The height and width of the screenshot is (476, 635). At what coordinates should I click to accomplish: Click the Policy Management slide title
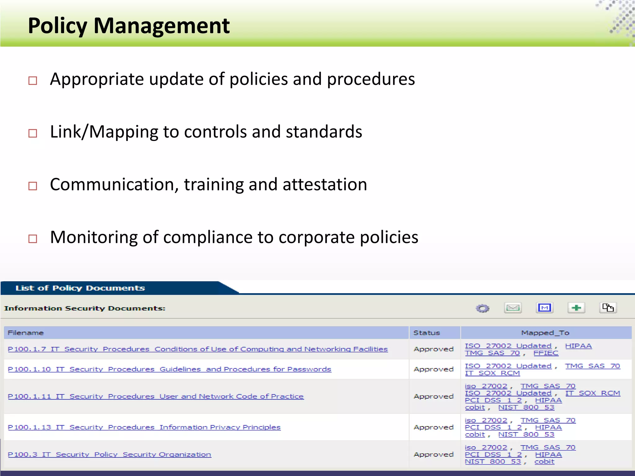pos(129,25)
